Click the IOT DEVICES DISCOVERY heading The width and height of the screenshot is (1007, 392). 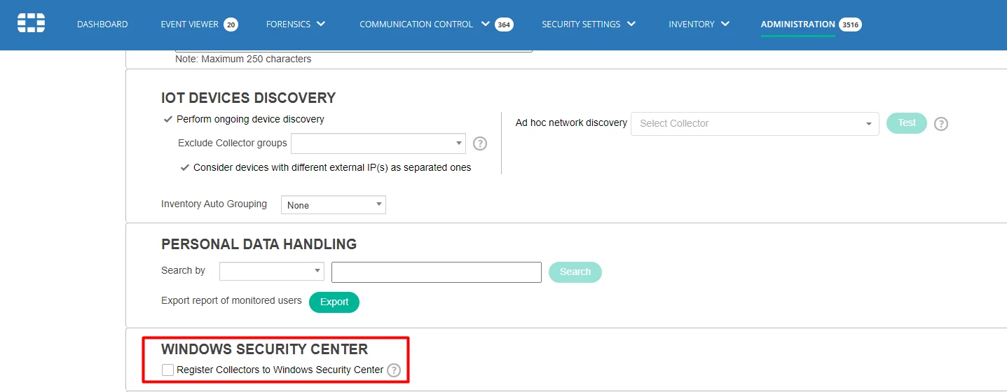point(249,98)
